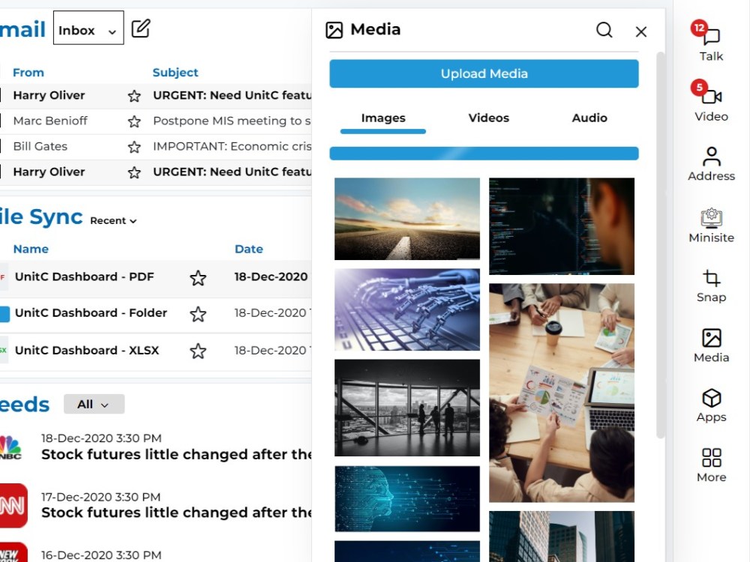
Task: Click the compose new mail icon
Action: point(141,28)
